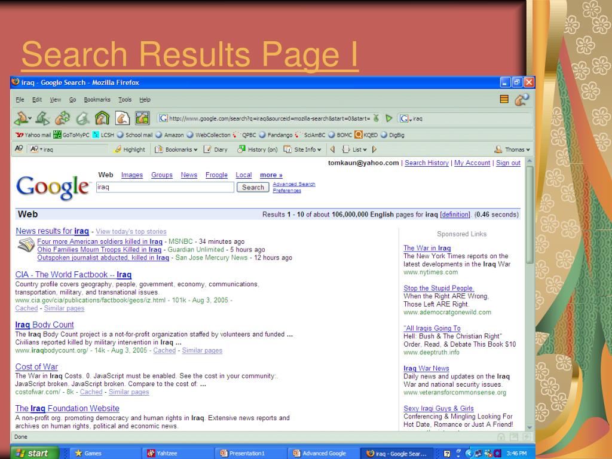Click the Google Search button
This screenshot has height=459, width=612.
click(253, 187)
